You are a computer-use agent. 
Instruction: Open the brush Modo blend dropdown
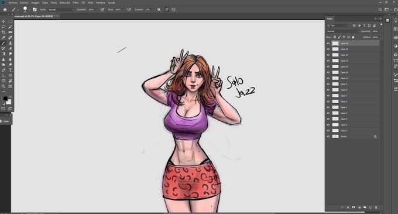click(x=61, y=9)
